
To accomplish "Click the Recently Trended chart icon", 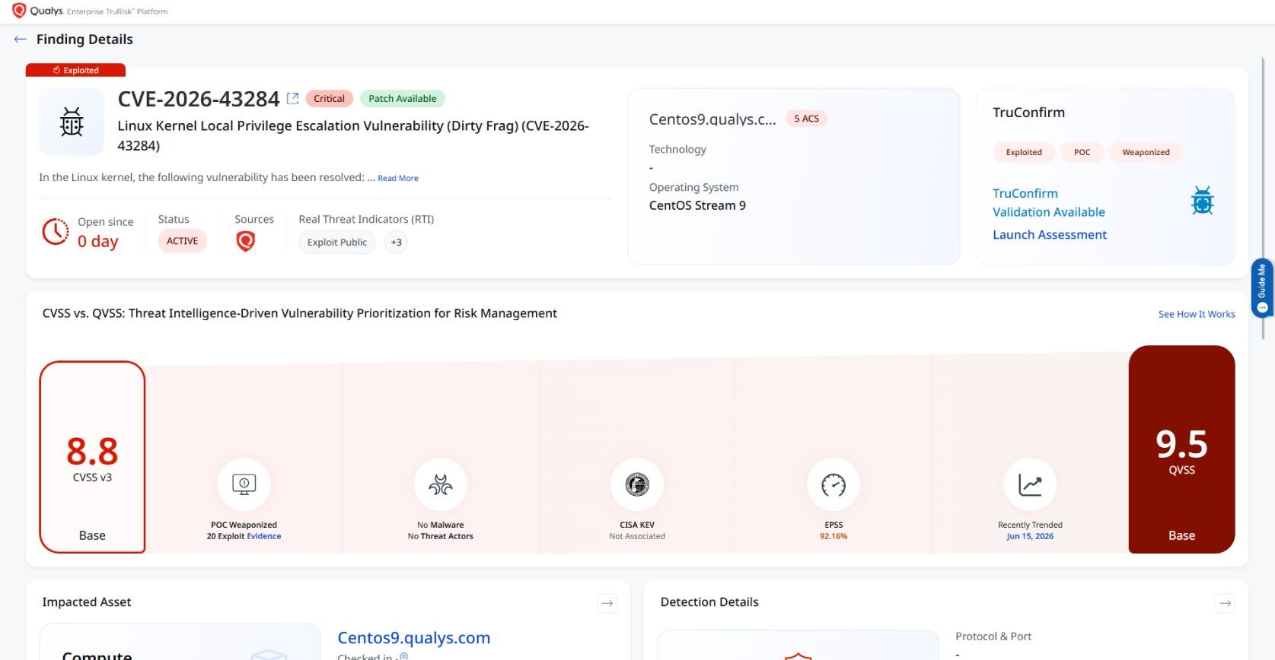I will [x=1030, y=484].
